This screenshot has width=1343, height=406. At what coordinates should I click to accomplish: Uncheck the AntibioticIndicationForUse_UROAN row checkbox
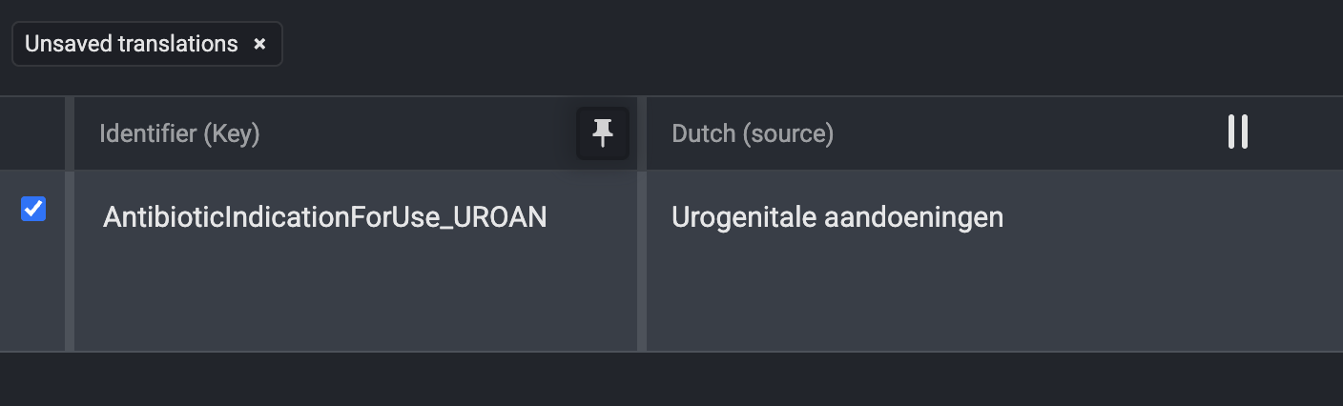pyautogui.click(x=33, y=208)
